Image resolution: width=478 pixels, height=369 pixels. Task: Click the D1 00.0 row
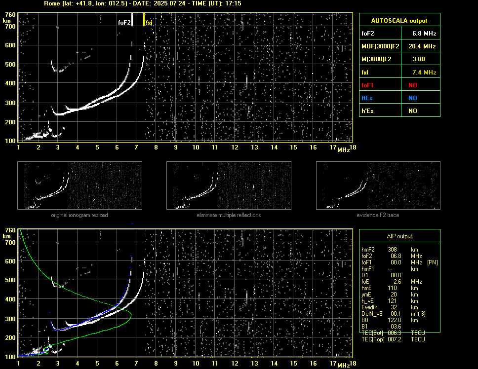tap(381, 275)
